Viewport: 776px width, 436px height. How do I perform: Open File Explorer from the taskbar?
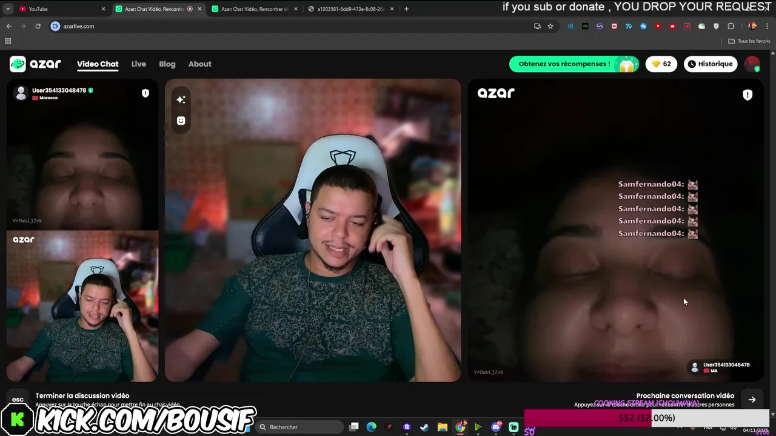(x=443, y=427)
